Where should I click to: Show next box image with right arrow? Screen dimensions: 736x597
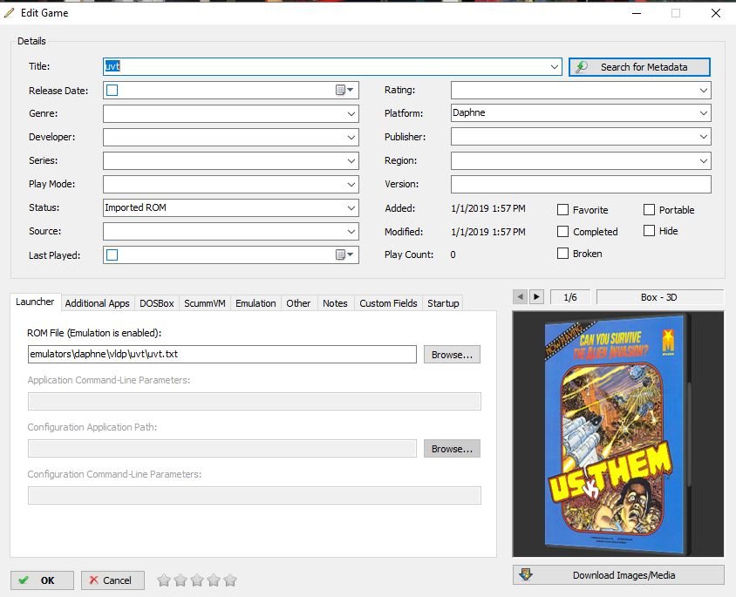coord(536,297)
